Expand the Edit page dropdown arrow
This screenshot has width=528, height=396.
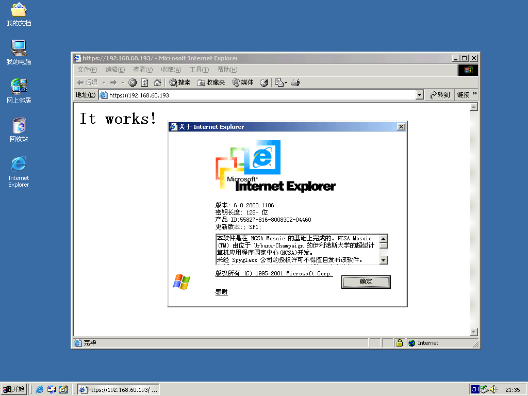click(x=286, y=82)
